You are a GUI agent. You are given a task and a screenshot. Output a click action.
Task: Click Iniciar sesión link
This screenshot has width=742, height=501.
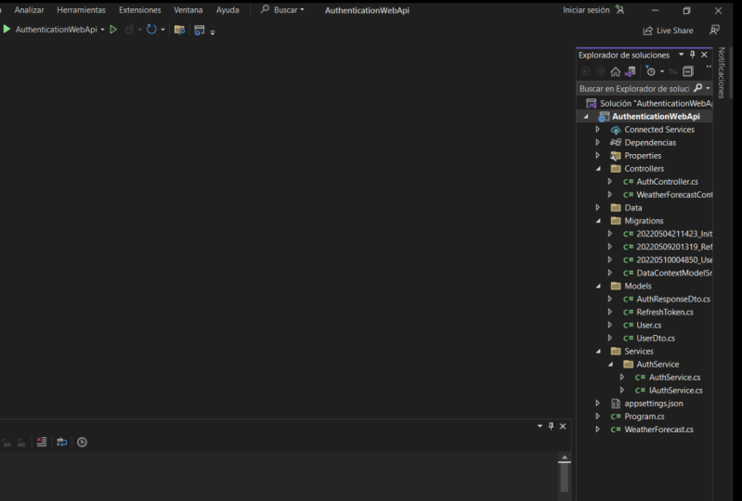click(586, 10)
